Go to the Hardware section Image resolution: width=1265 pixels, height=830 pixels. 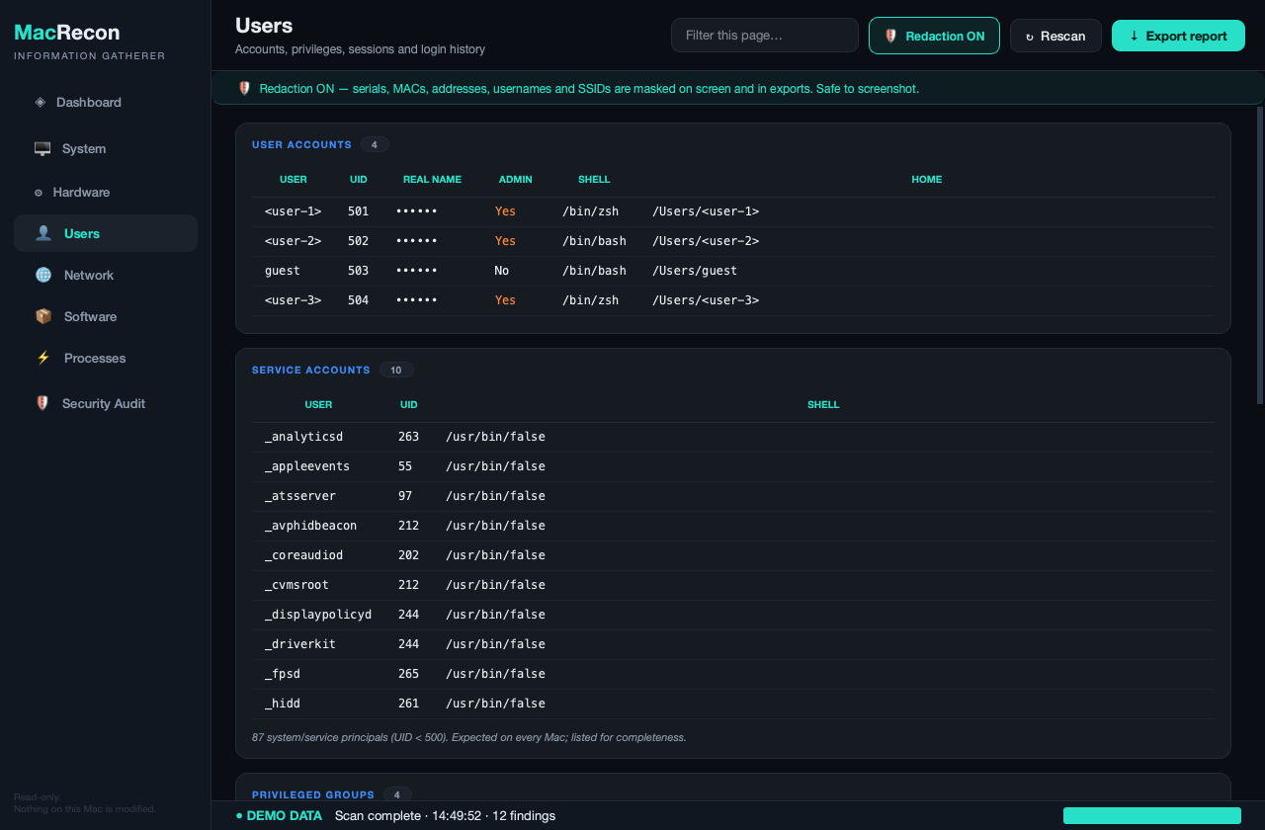[x=106, y=192]
